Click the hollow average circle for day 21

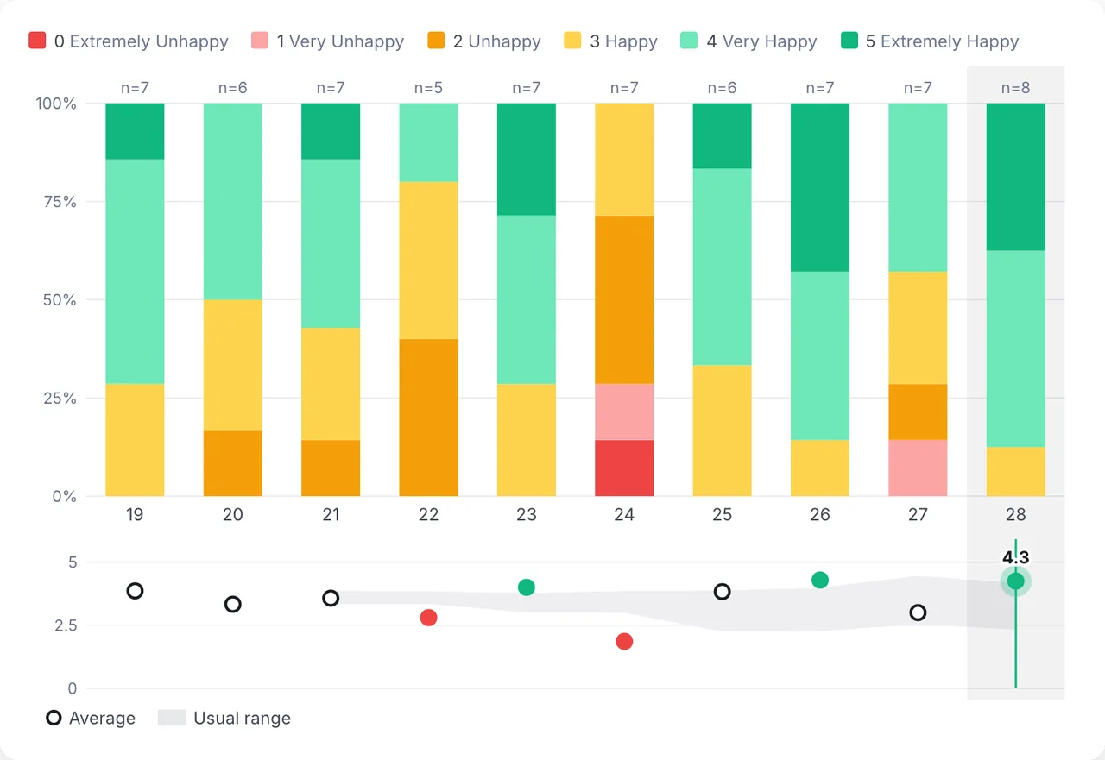[x=331, y=599]
